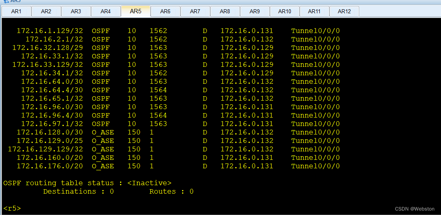Switch to the AR1 tab
This screenshot has height=215, width=441.
point(17,12)
